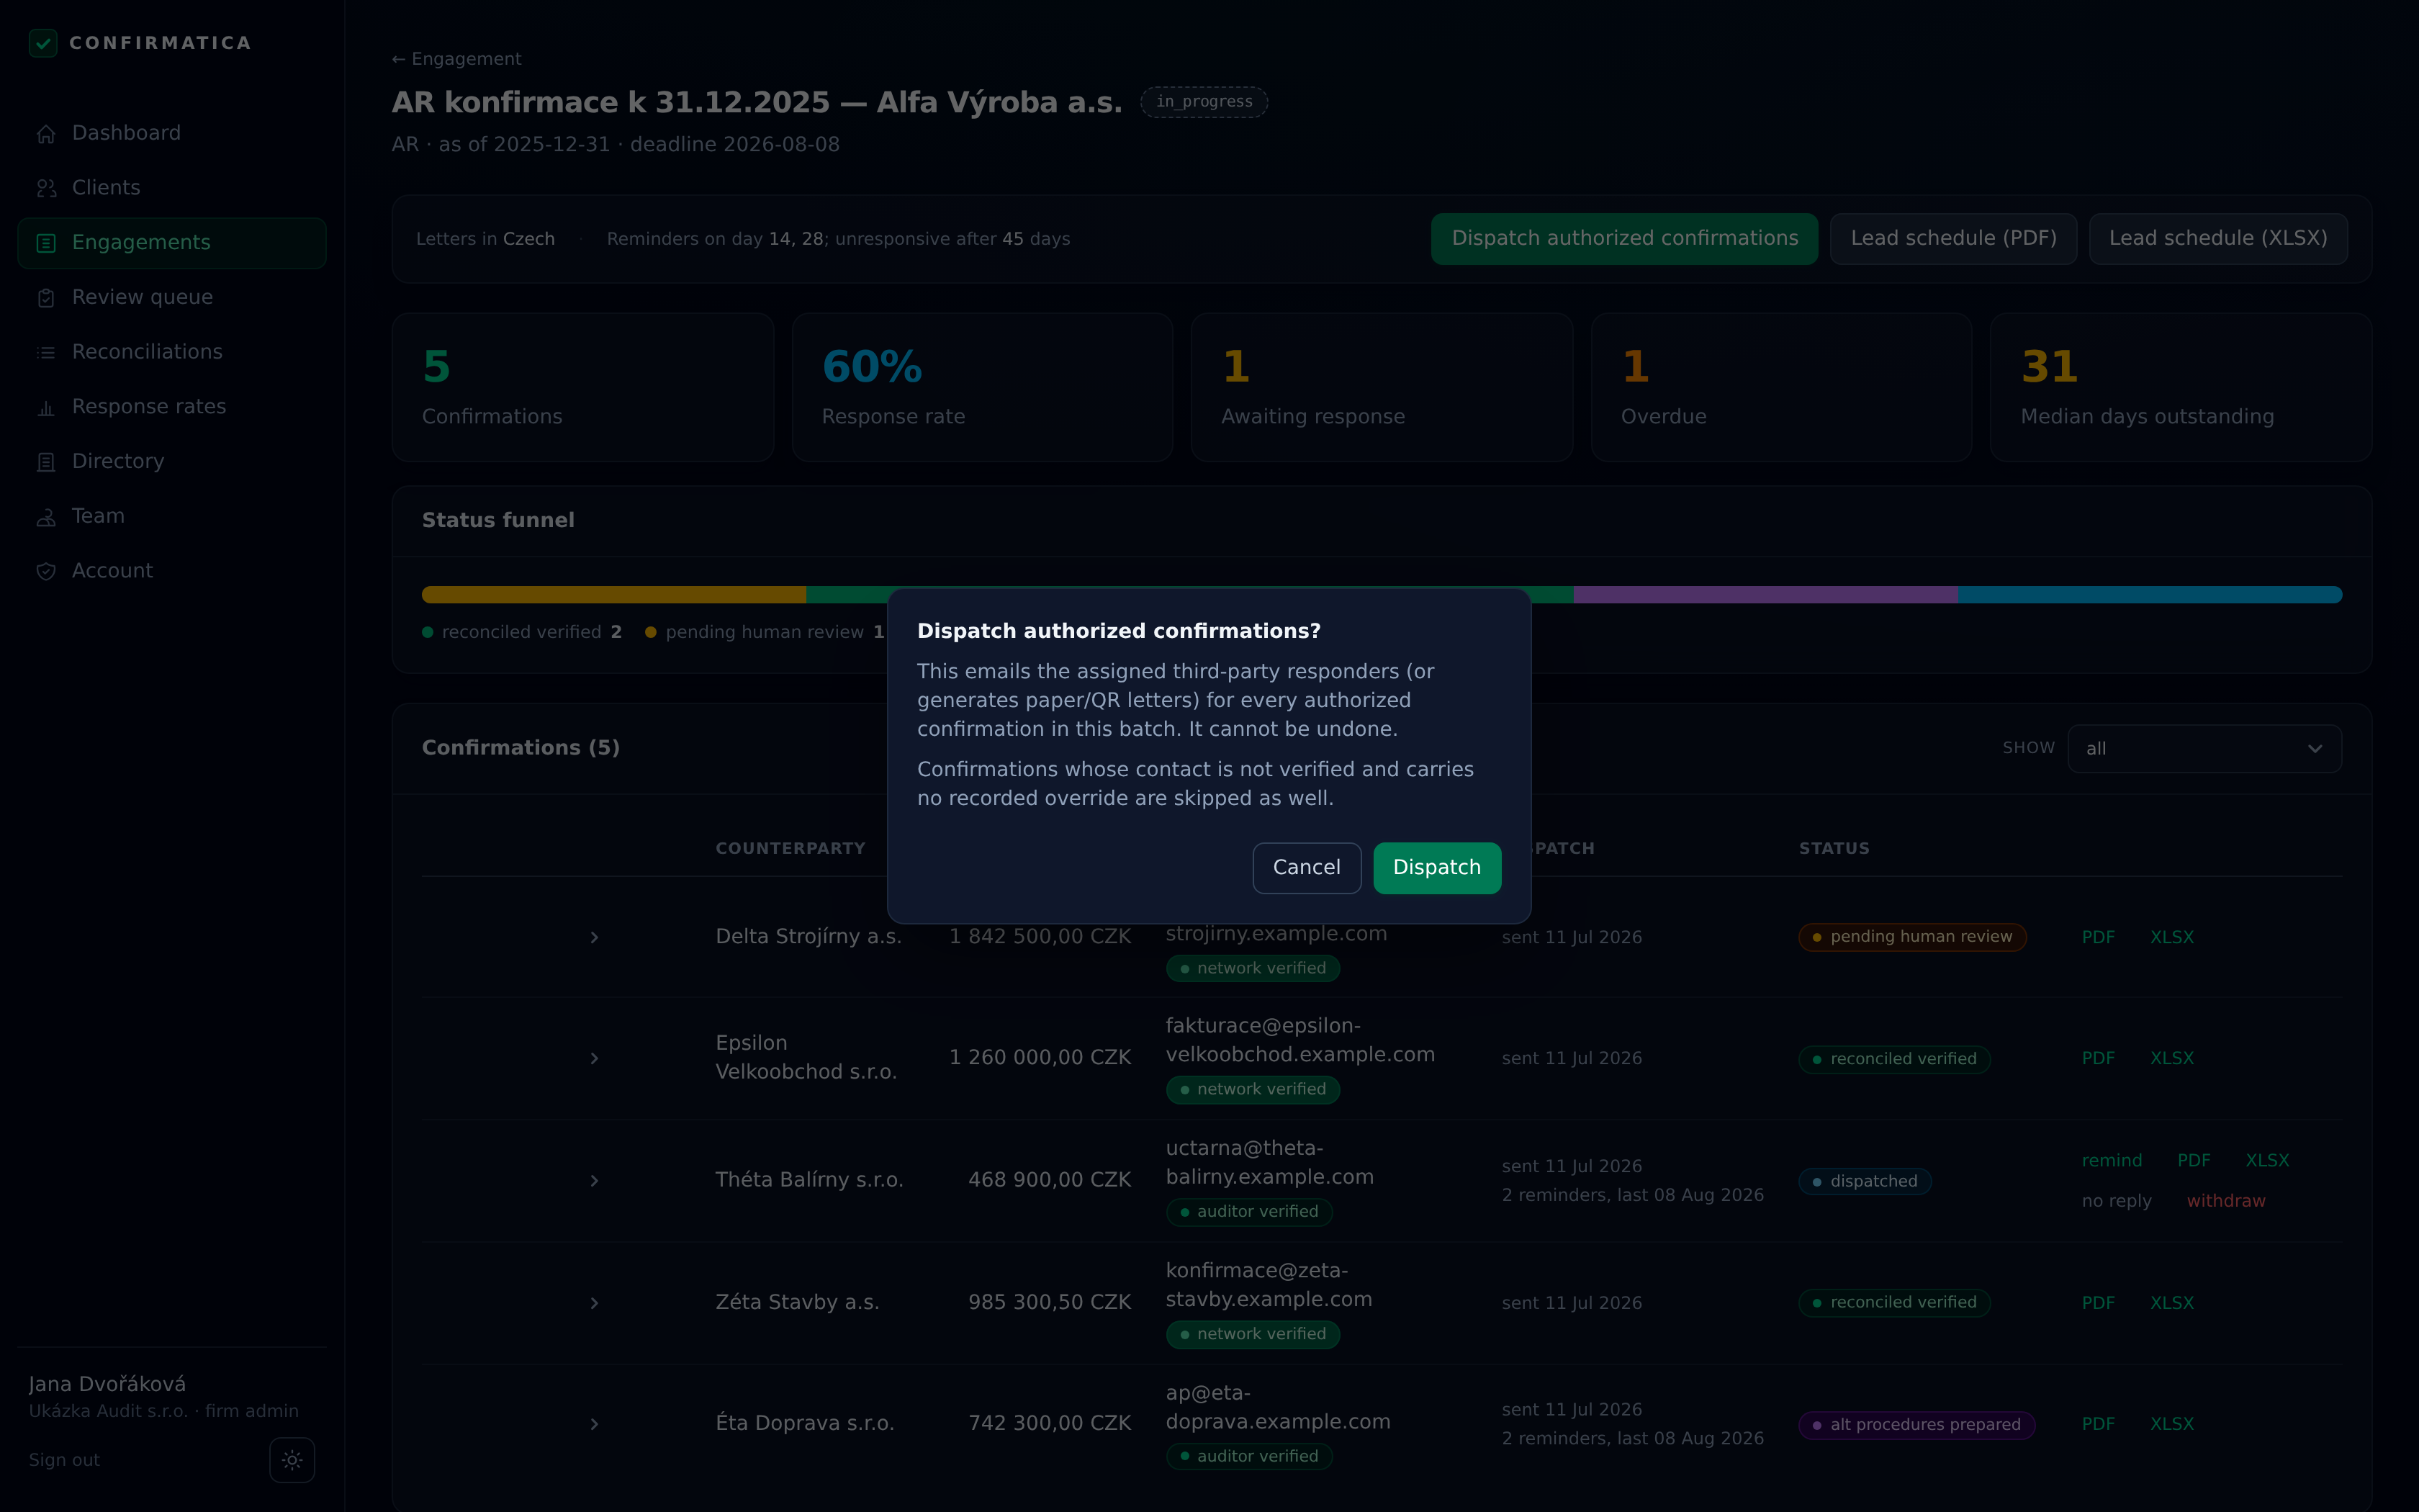The image size is (2419, 1512).
Task: Click the STATUS column header
Action: tap(1834, 849)
